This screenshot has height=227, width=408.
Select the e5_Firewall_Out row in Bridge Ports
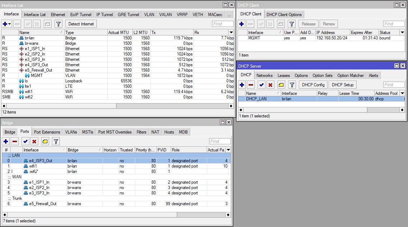click(116, 204)
